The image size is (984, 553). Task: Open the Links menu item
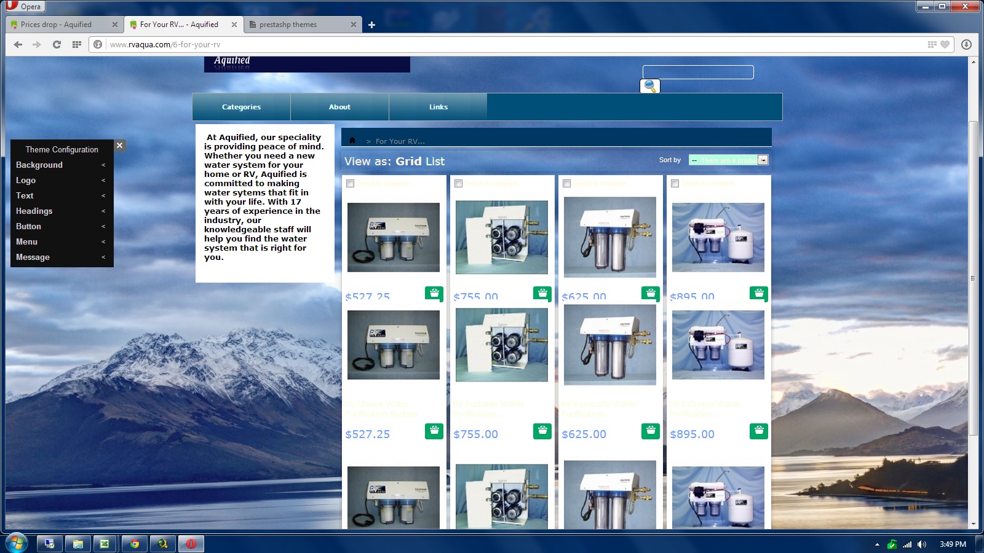tap(438, 107)
